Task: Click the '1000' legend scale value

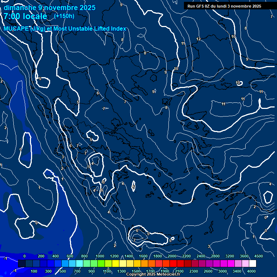Action: [x=100, y=256]
